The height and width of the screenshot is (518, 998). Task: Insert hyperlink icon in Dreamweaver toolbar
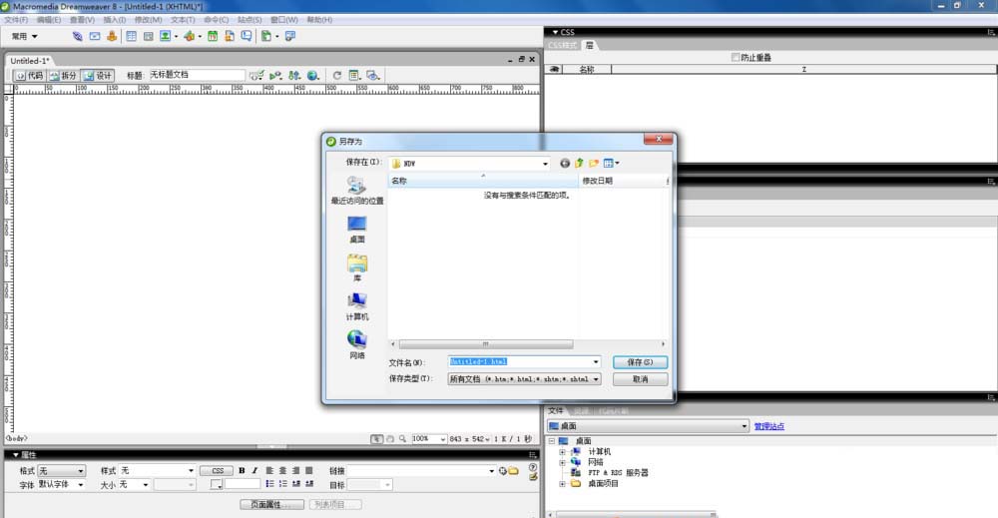[x=77, y=36]
